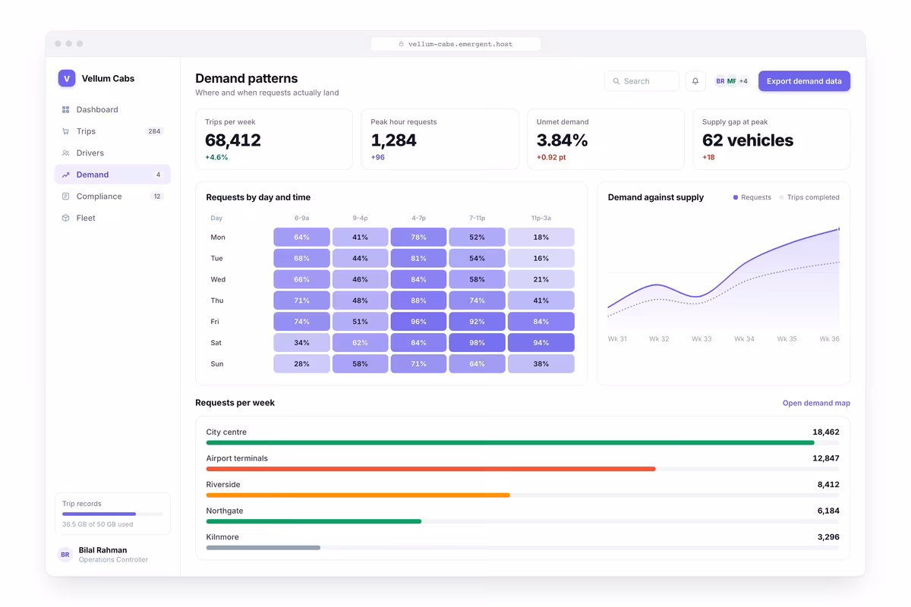Click the +4 collaborators badge

coord(743,81)
